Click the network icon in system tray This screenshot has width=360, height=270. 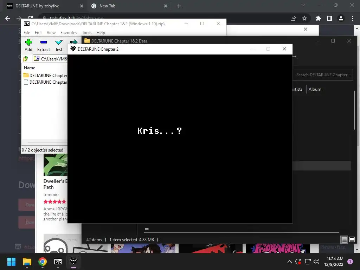[x=307, y=262]
